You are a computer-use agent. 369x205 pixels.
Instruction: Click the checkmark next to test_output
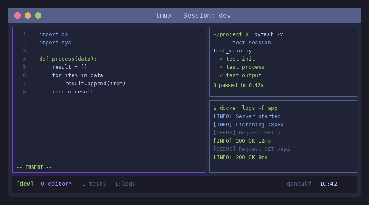tap(221, 75)
